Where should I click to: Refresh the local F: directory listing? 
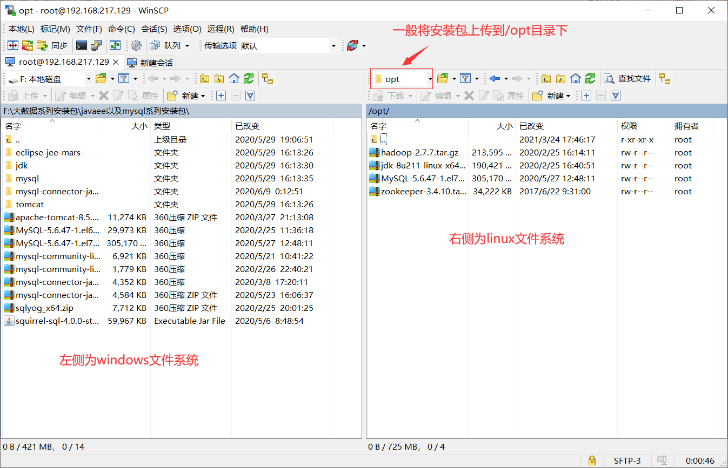click(x=248, y=79)
